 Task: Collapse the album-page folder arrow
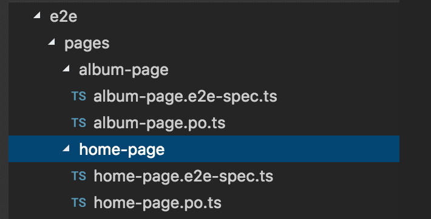[x=66, y=69]
